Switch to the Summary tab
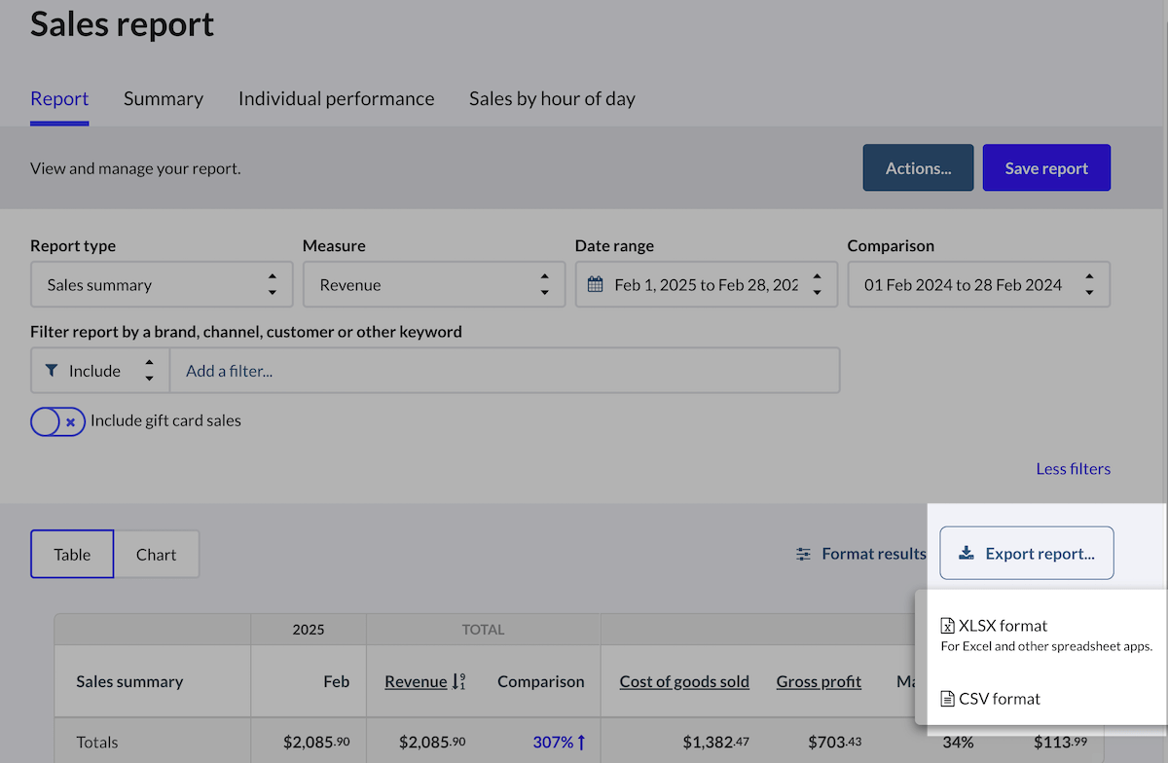 click(164, 98)
